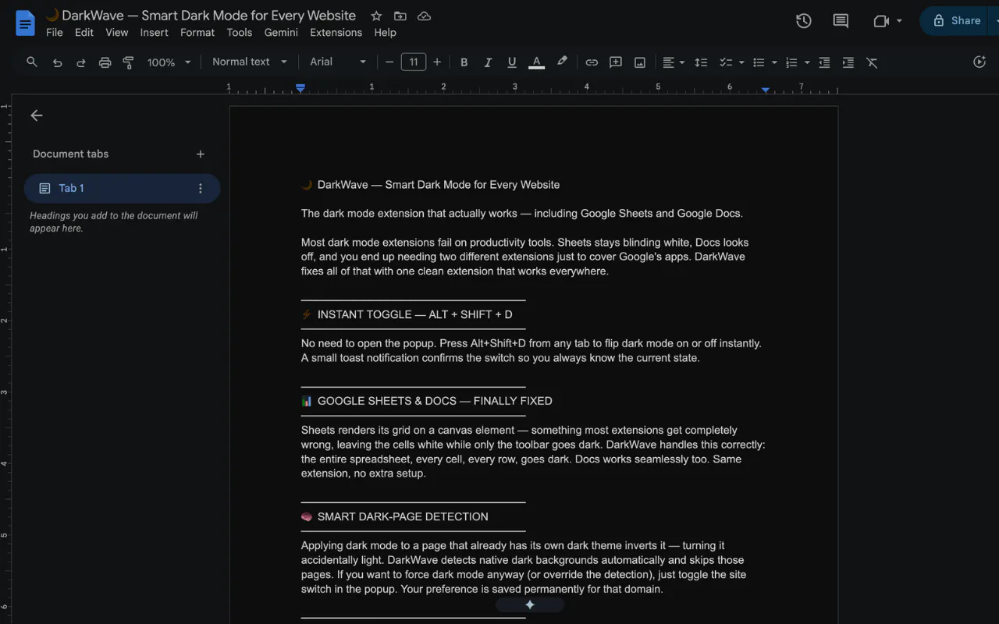Click the Undo arrow icon
999x624 pixels.
click(57, 62)
